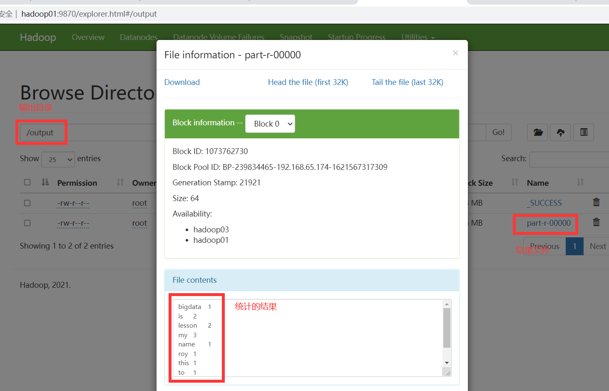Open Datanode Volume Failures page

click(x=219, y=37)
